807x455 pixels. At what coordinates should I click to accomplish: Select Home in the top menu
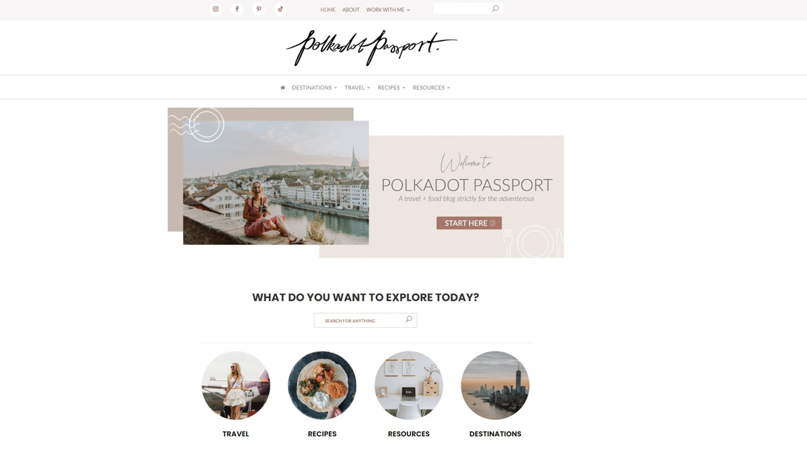(328, 10)
